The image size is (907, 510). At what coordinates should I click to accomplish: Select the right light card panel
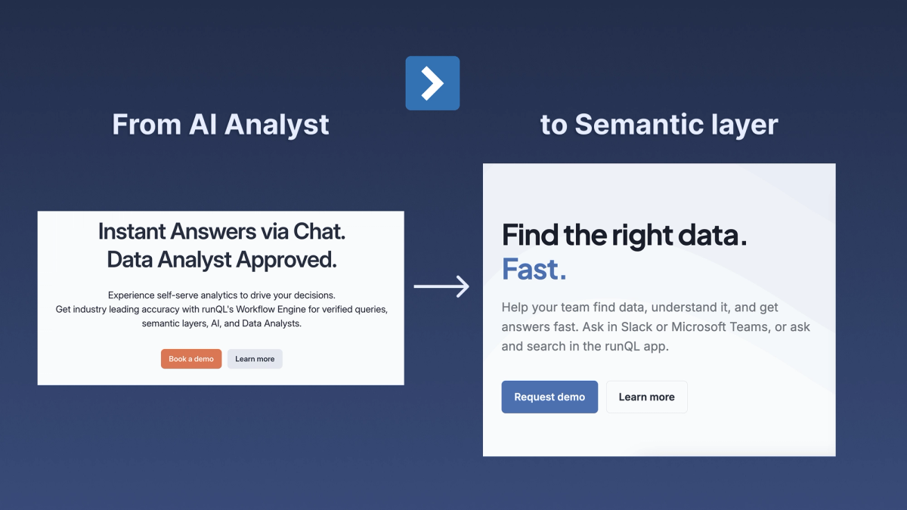(x=658, y=310)
